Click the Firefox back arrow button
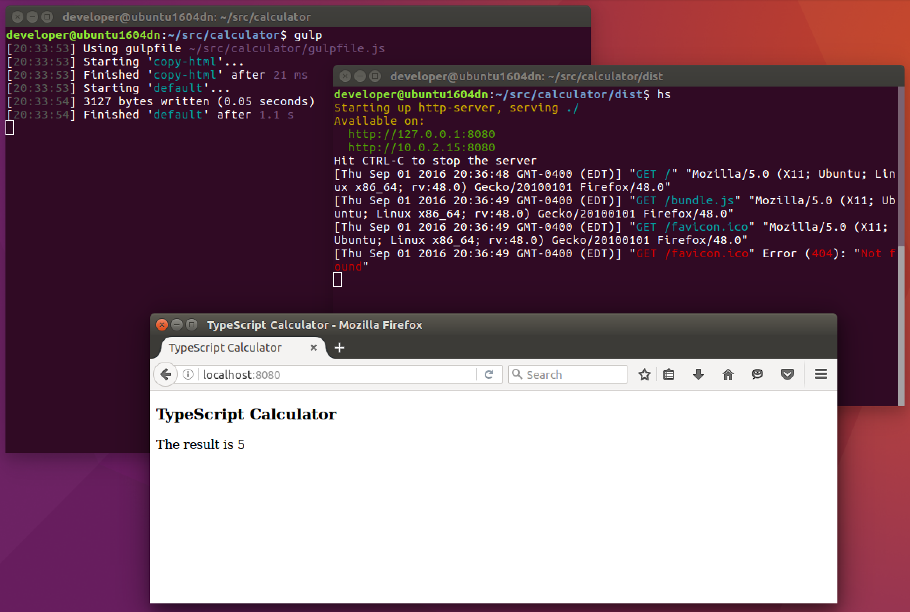Screen dimensions: 910x612 (166, 374)
